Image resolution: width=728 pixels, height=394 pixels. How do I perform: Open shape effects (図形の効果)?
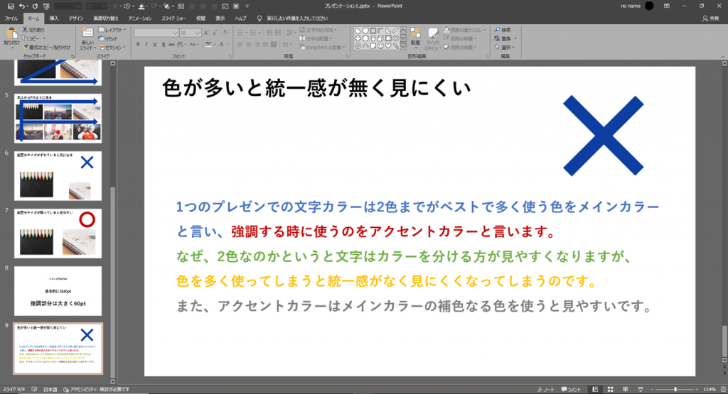[x=461, y=48]
